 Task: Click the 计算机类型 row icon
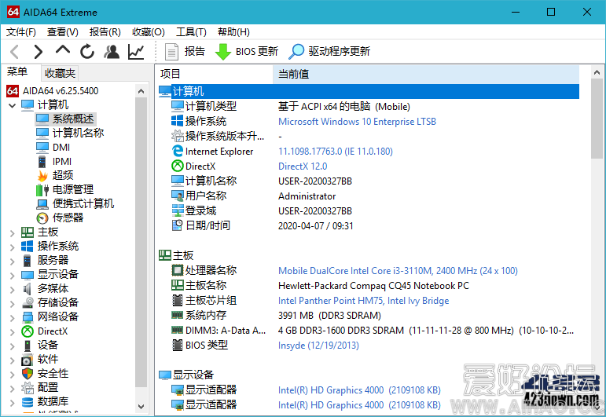[x=178, y=106]
